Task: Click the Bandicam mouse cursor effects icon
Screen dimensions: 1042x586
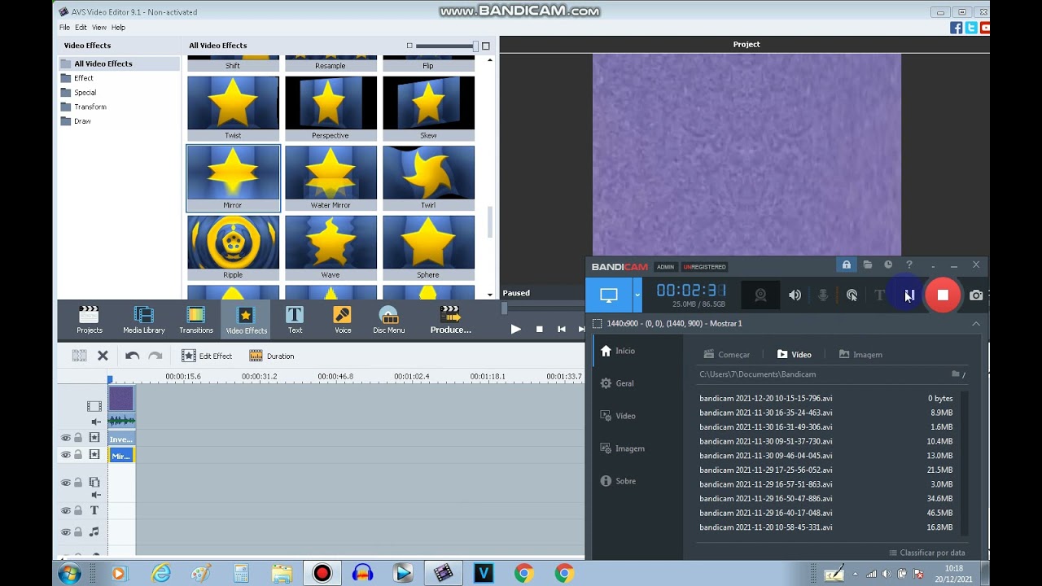Action: tap(852, 295)
